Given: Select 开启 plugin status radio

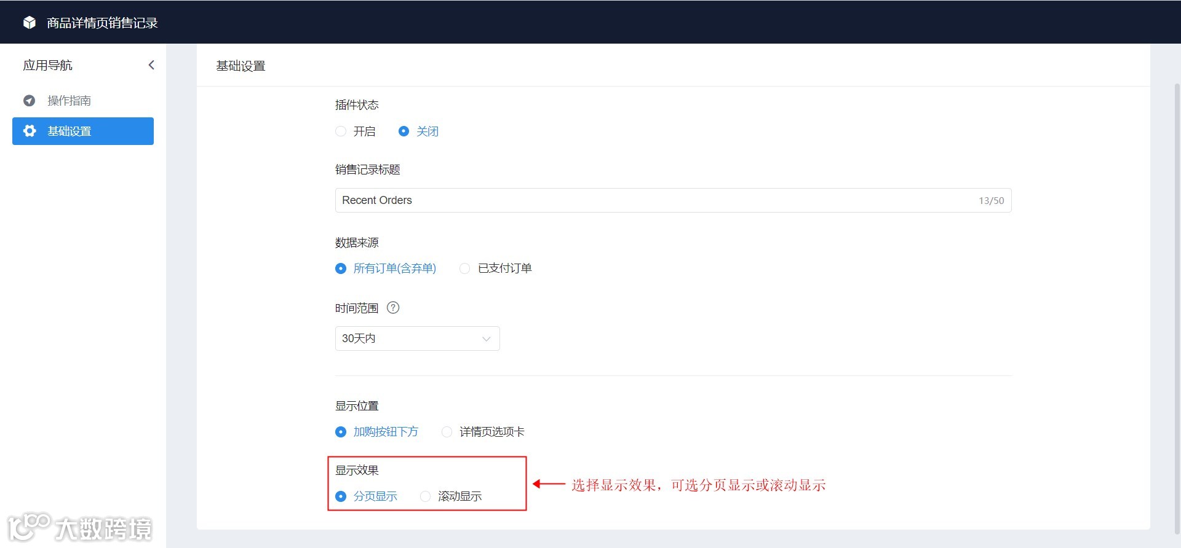Looking at the screenshot, I should point(341,131).
